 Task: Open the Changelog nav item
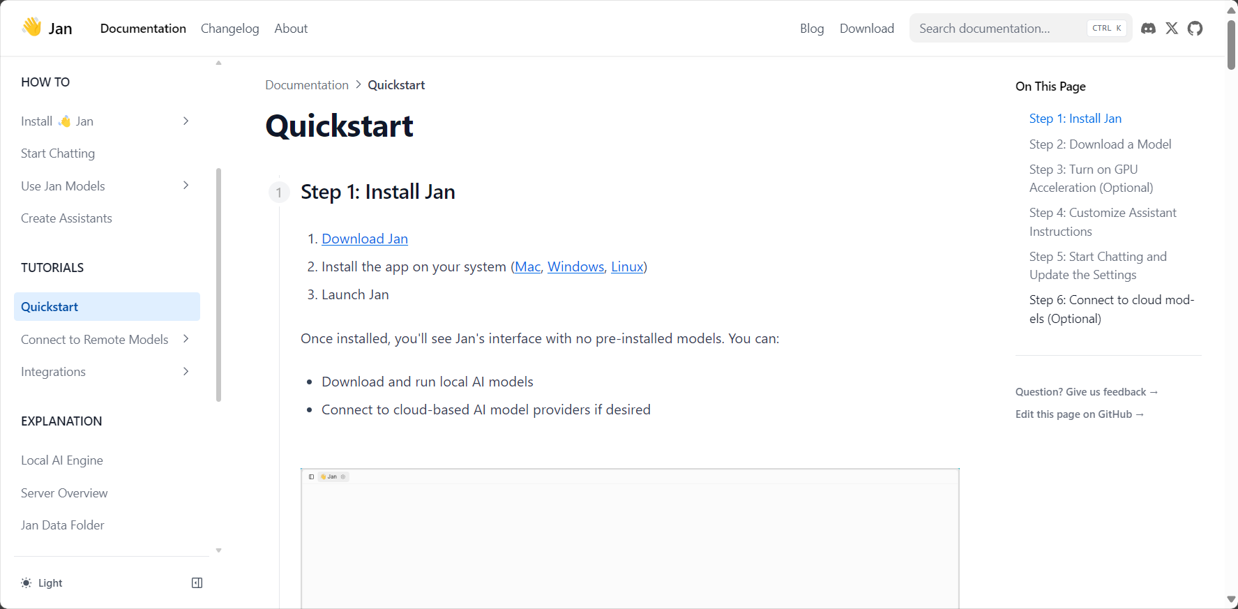click(x=230, y=29)
